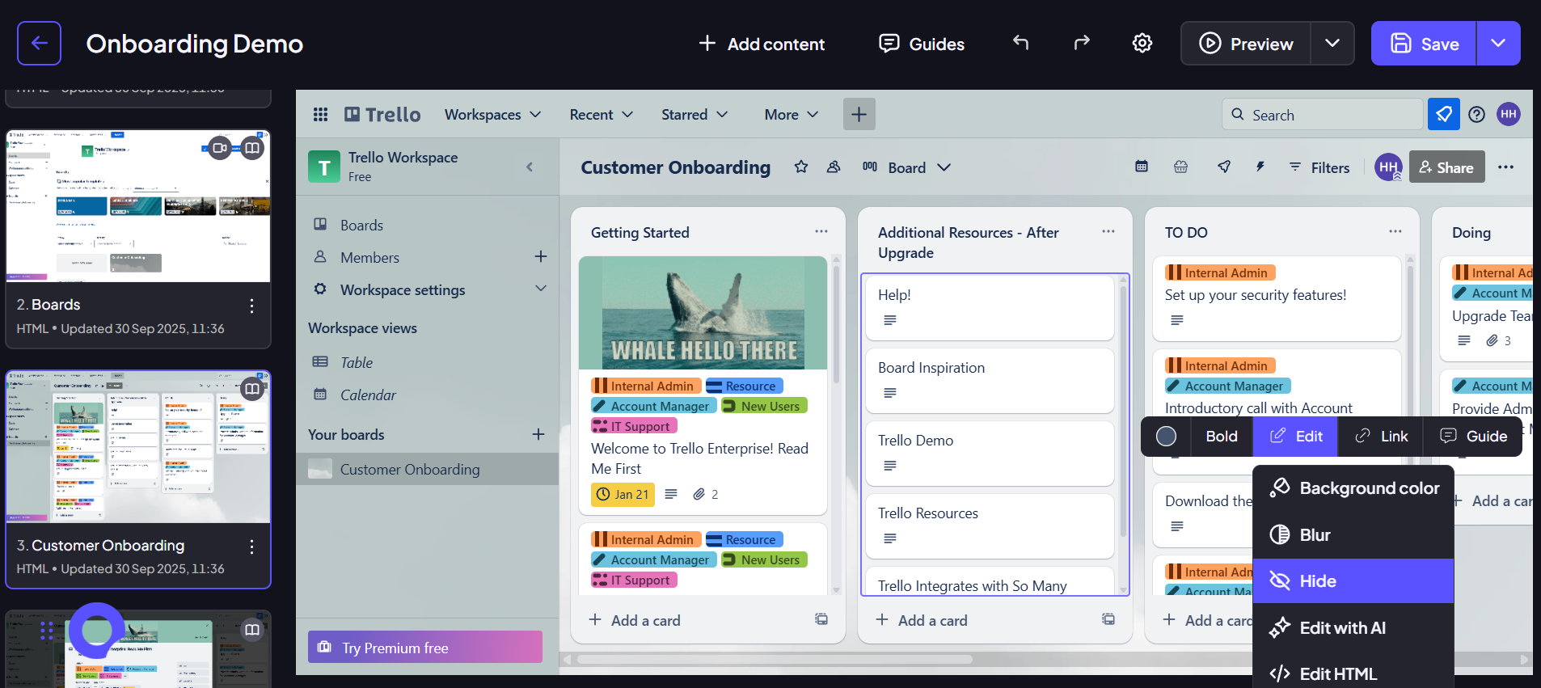1541x688 pixels.
Task: Click Add a card under Getting Started
Action: (x=635, y=620)
